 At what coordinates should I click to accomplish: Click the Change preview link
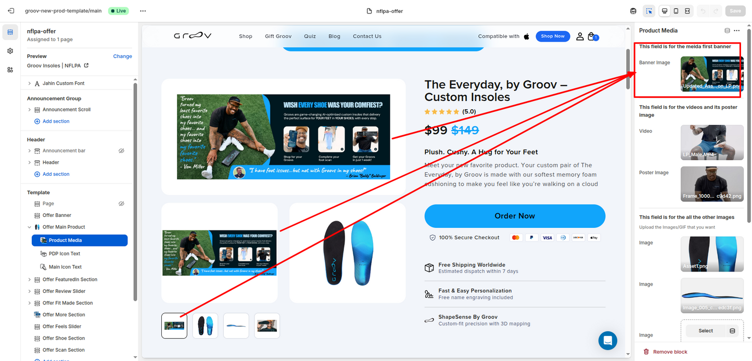tap(122, 56)
